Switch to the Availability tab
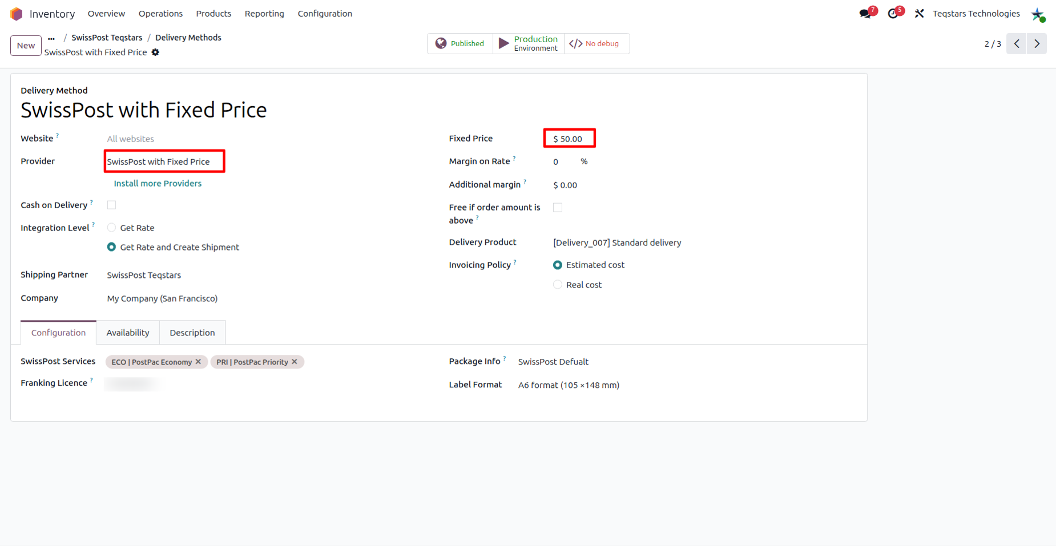1056x546 pixels. [x=128, y=333]
